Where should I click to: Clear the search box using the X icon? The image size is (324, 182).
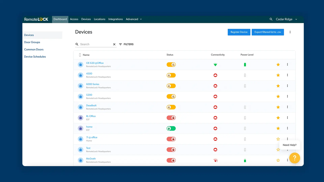[x=114, y=44]
